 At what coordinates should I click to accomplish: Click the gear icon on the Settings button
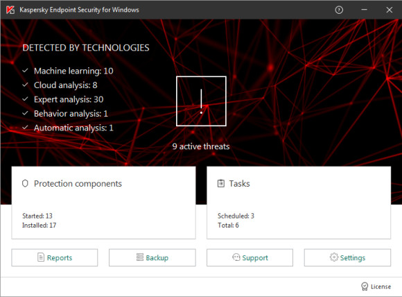334,257
